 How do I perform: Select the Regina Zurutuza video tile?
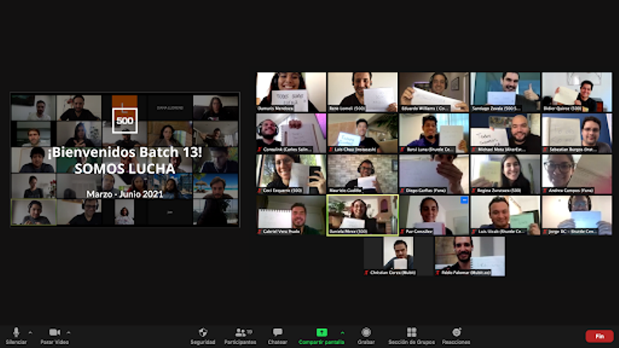click(505, 174)
